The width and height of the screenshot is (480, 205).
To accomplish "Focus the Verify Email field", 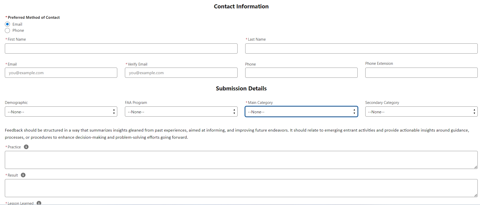I will click(181, 73).
